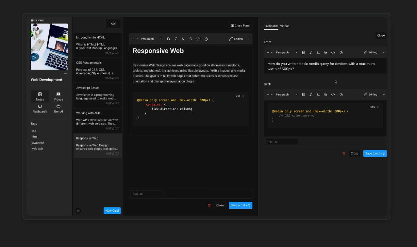Toggle italic in the note editor toolbar
The height and width of the screenshot is (247, 417).
176,39
